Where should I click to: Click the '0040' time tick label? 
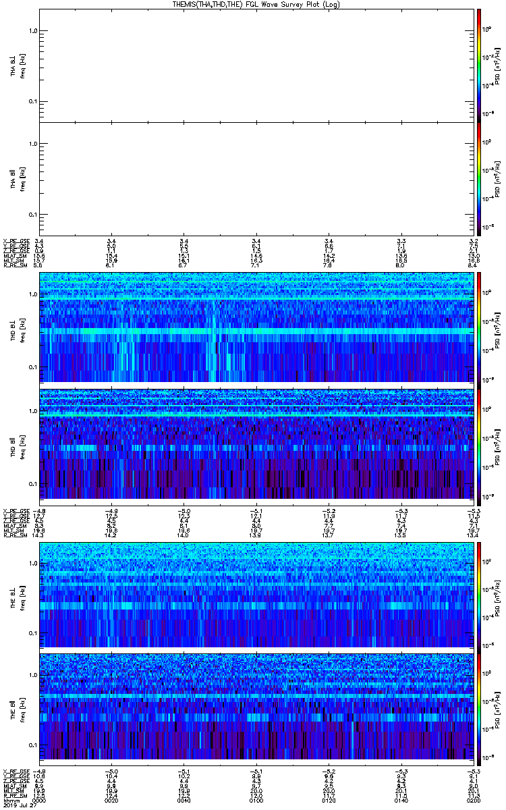[x=184, y=800]
